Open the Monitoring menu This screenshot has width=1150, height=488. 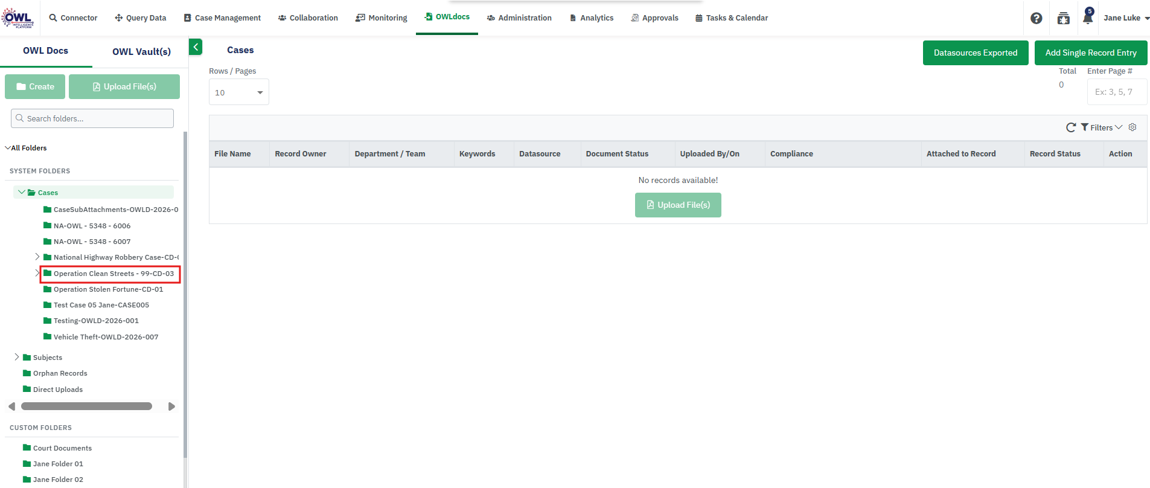point(382,18)
